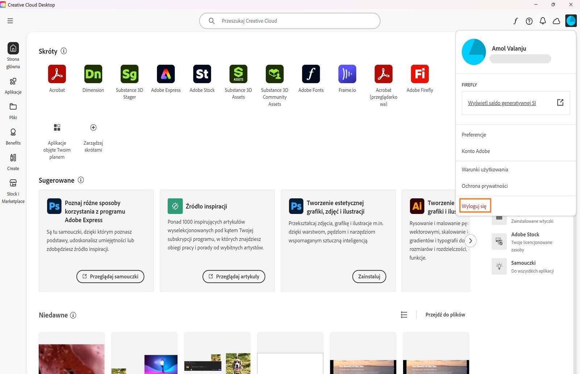The width and height of the screenshot is (580, 374).
Task: Open Aplikacje in the sidebar
Action: [13, 86]
